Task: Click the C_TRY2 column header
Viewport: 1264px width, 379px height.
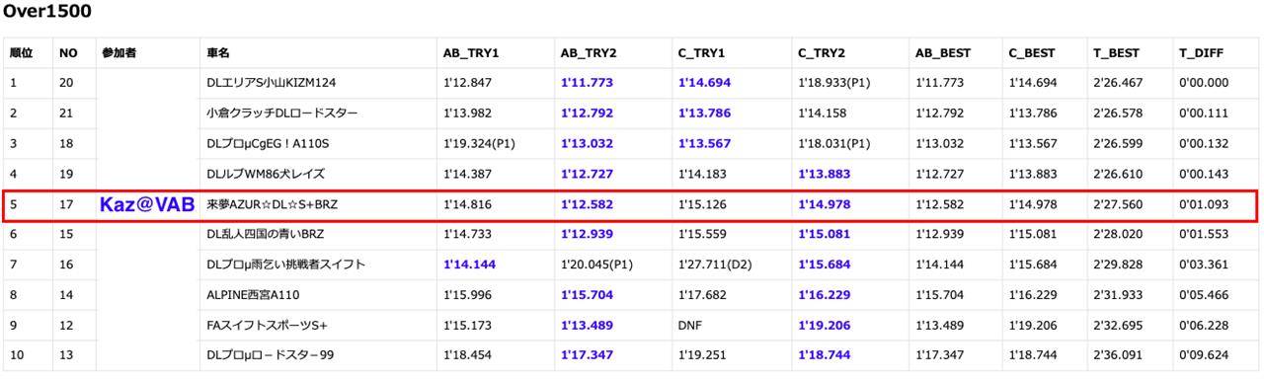Action: click(822, 53)
